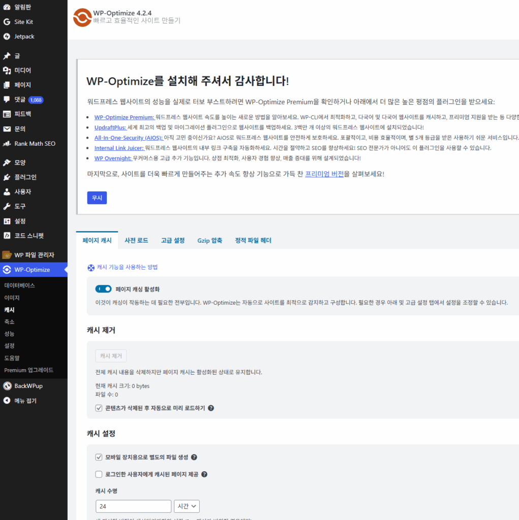This screenshot has width=519, height=520.
Task: Open the 설정 settings sliders icon
Action: (7, 221)
